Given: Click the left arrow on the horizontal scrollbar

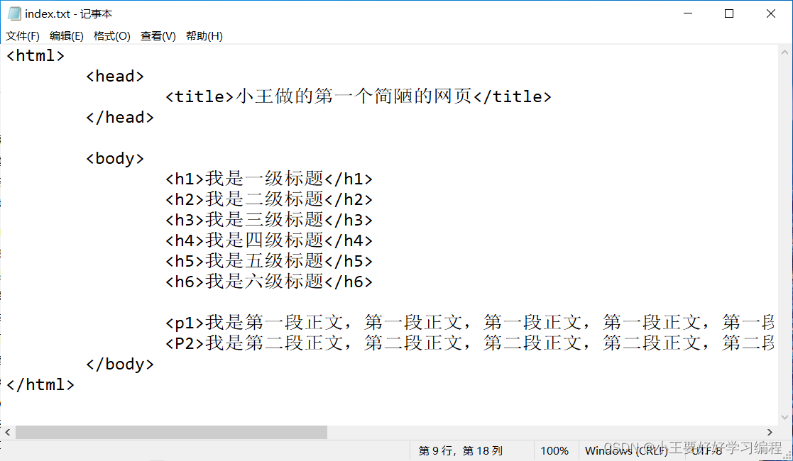Looking at the screenshot, I should (x=7, y=432).
